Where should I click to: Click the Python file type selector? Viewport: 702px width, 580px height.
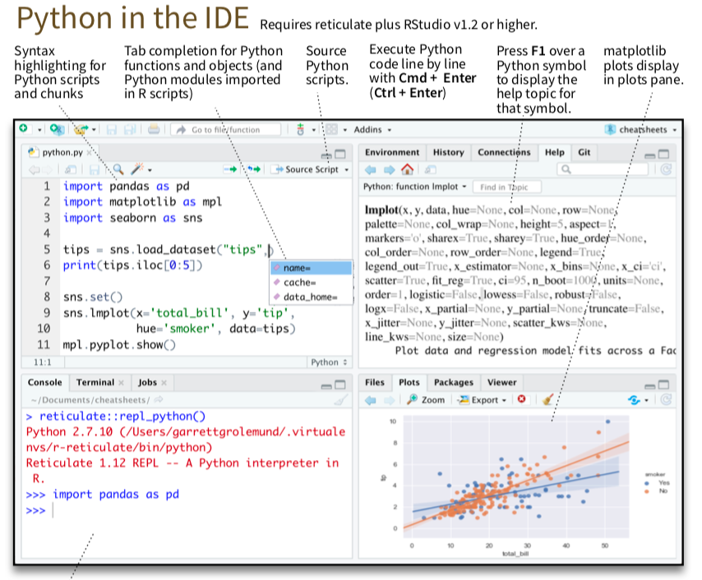(x=328, y=362)
